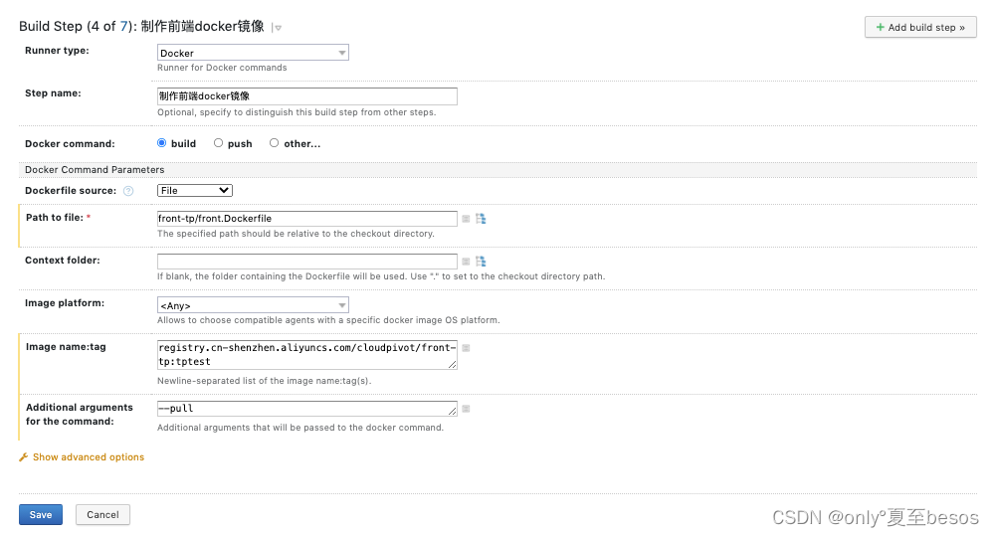This screenshot has width=994, height=537.
Task: Select the 'Runner for Docker commands' hint text
Action: click(222, 68)
